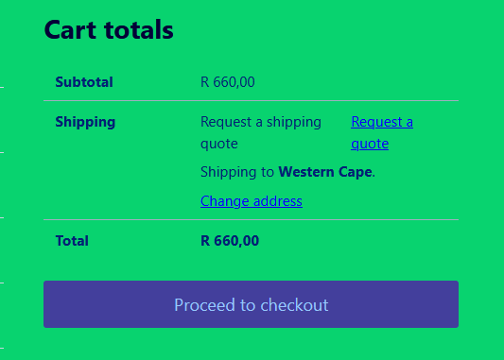The image size is (504, 360).
Task: Click the Request a shipping quote text
Action: (261, 132)
